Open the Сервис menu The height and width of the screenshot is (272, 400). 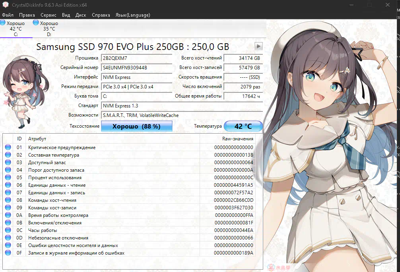tap(49, 15)
